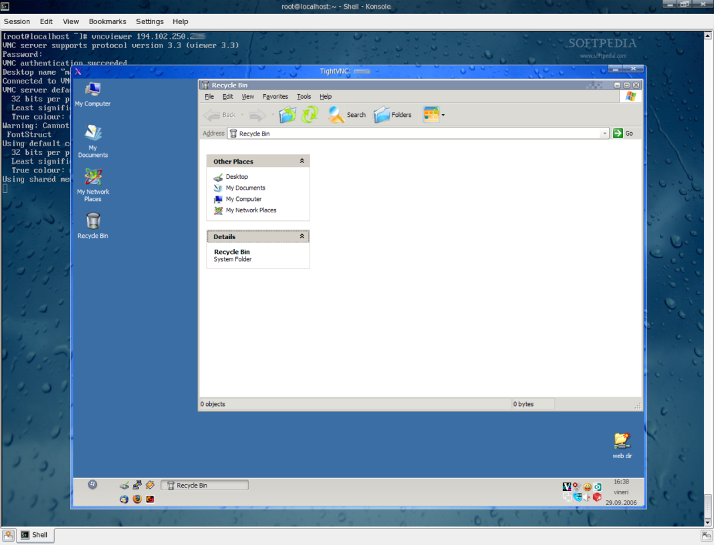Open the Favorites menu in Explorer
Image resolution: width=714 pixels, height=545 pixels.
pyautogui.click(x=275, y=96)
